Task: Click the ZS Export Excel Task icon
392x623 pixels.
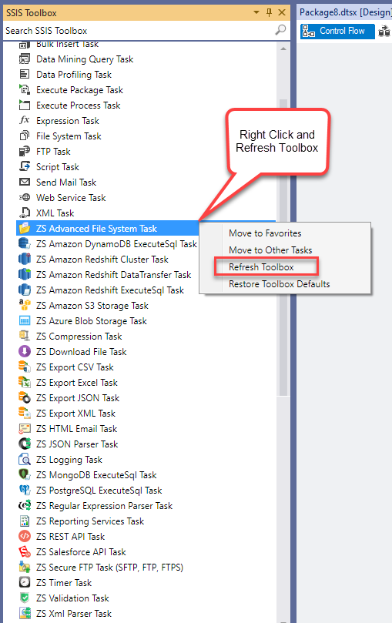Action: (x=25, y=382)
